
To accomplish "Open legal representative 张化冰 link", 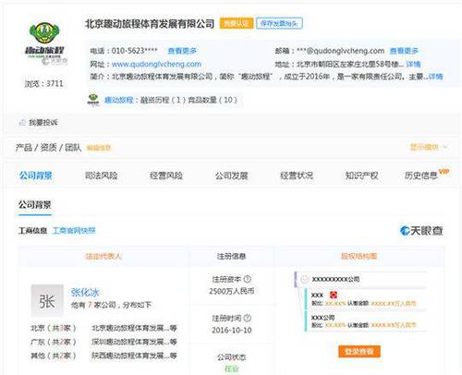I will pos(85,292).
